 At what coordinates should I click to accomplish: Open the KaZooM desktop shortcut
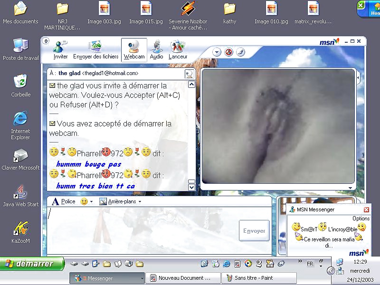pos(21,231)
